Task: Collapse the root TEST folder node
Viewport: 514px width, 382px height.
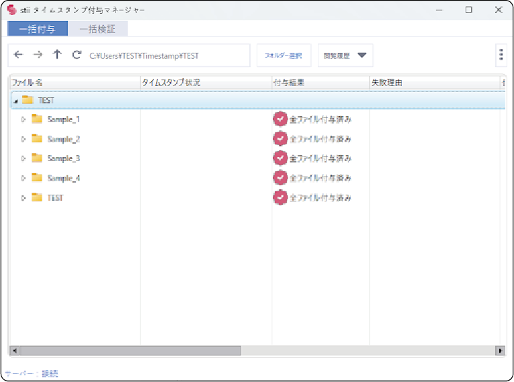Action: [x=16, y=101]
